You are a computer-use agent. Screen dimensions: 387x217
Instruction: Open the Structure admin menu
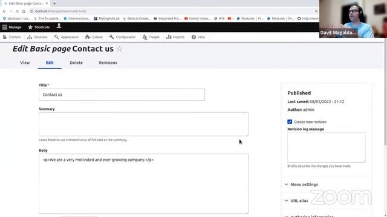[37, 37]
